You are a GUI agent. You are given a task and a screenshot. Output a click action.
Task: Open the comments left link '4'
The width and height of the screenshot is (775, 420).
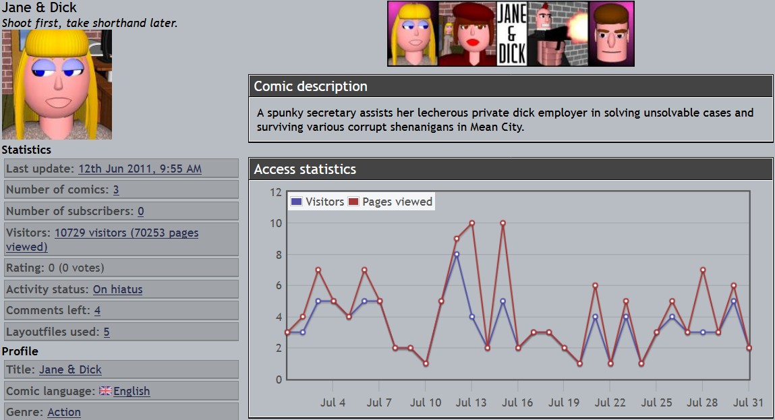(97, 311)
